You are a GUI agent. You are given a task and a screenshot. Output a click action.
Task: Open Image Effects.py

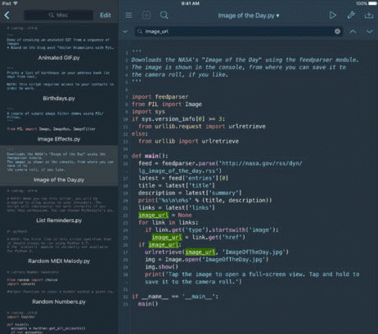pos(59,125)
